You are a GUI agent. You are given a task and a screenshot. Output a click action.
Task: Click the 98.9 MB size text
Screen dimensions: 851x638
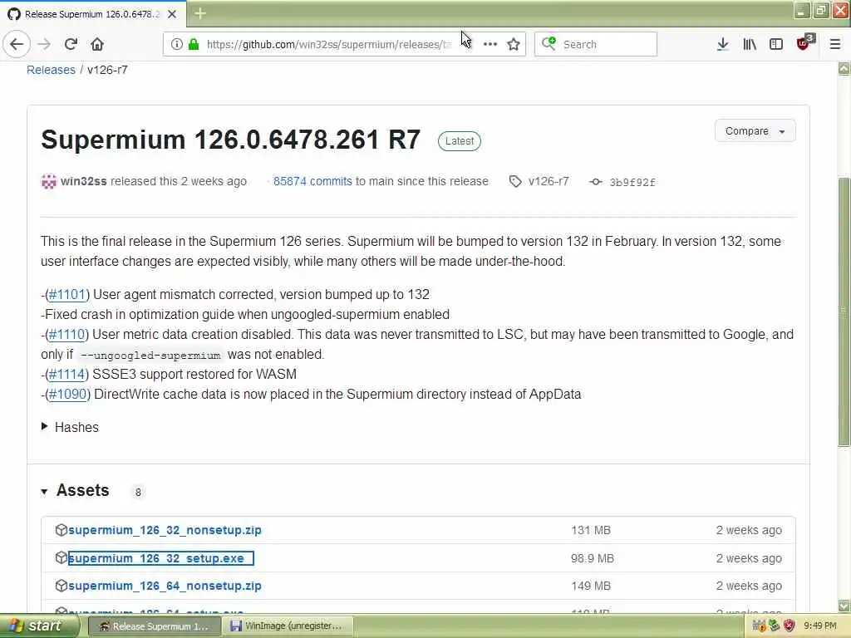tap(592, 558)
